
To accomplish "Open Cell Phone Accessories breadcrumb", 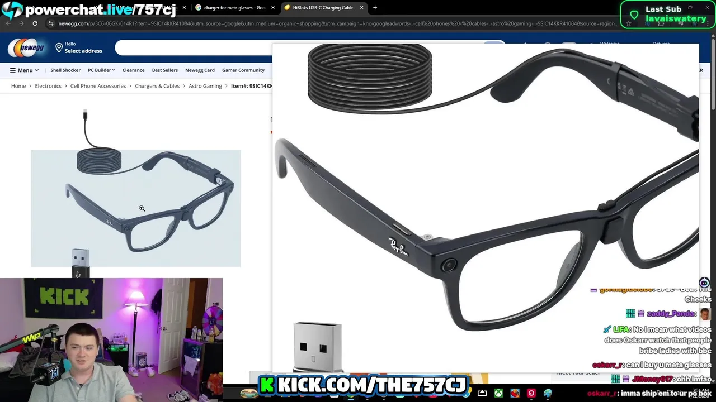I will click(98, 86).
